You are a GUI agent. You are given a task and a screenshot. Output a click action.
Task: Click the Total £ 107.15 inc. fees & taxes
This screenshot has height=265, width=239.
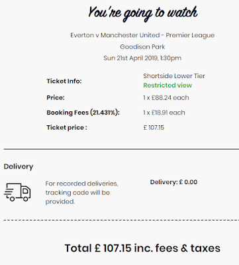142,248
